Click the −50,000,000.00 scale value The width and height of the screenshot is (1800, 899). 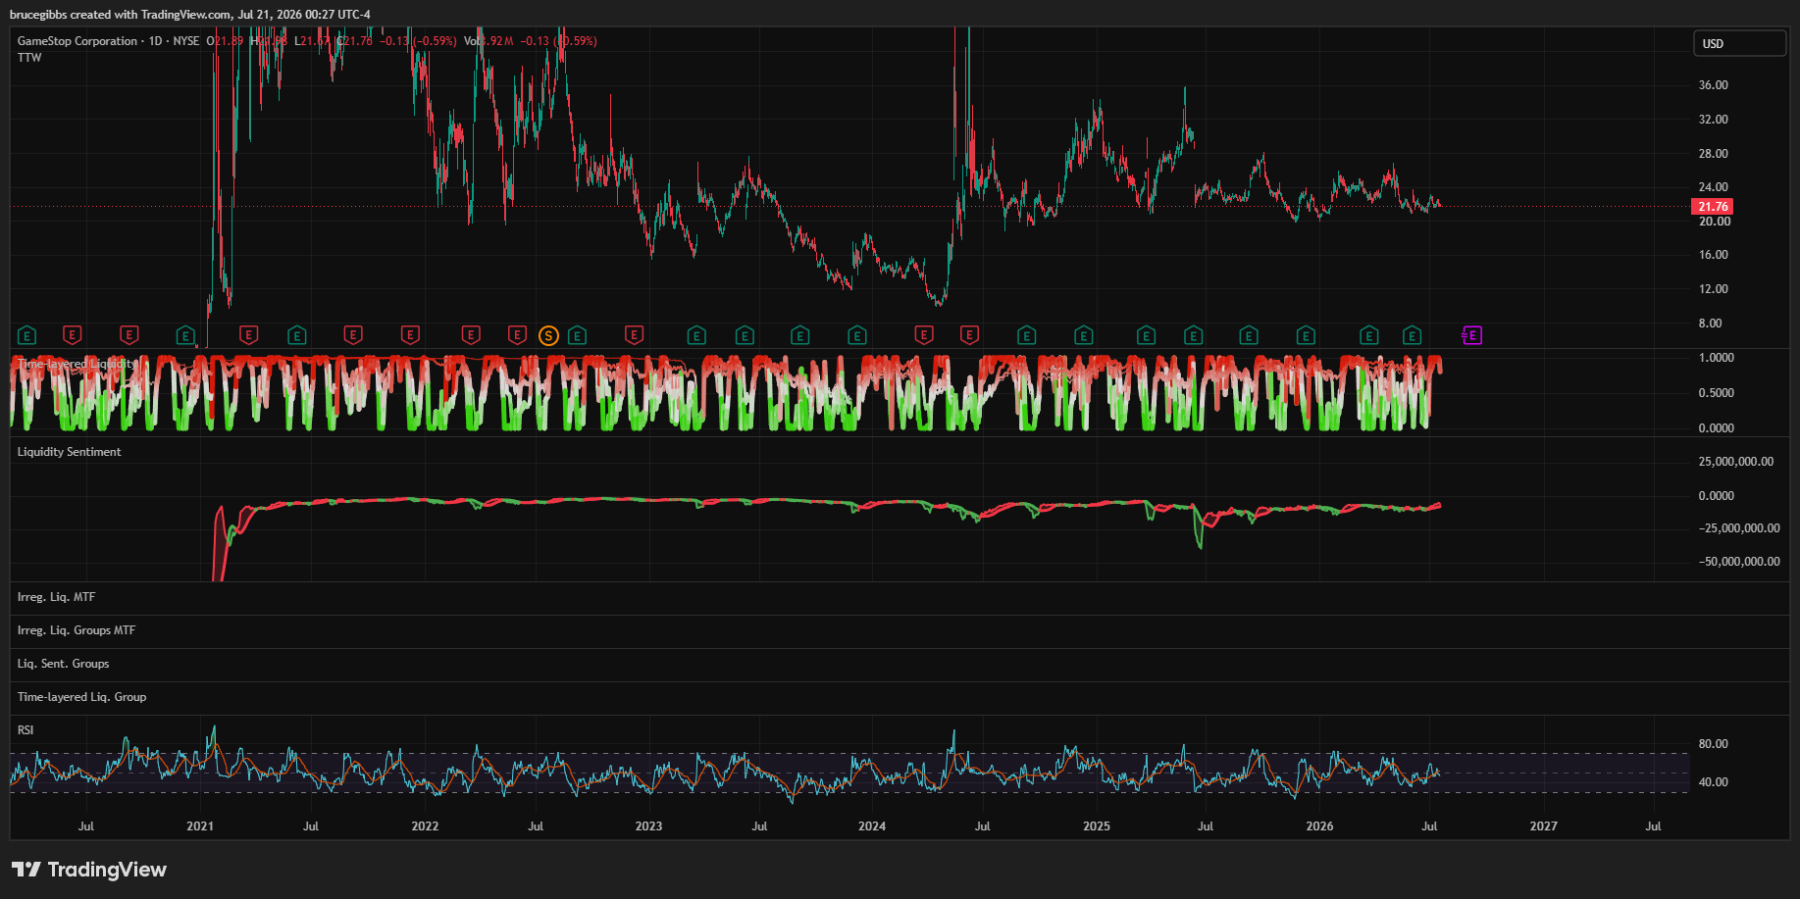coord(1739,562)
